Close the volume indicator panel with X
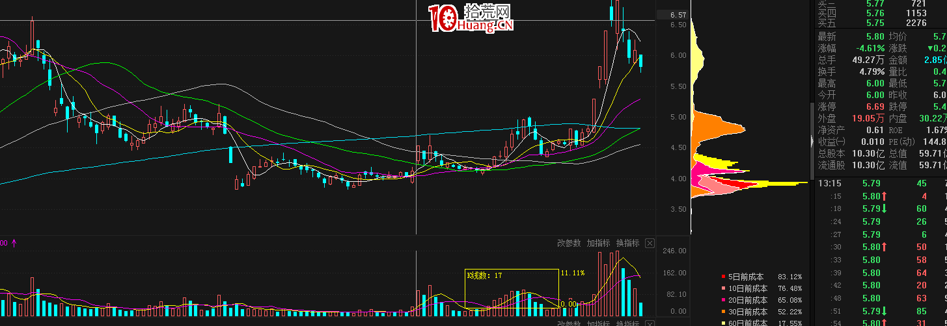The width and height of the screenshot is (947, 326). coord(650,244)
